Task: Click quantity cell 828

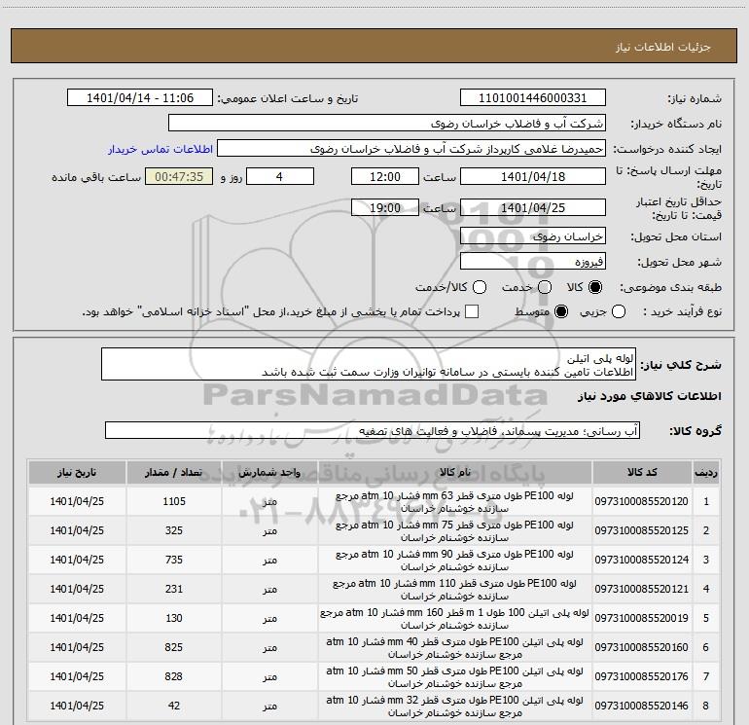Action: click(174, 676)
